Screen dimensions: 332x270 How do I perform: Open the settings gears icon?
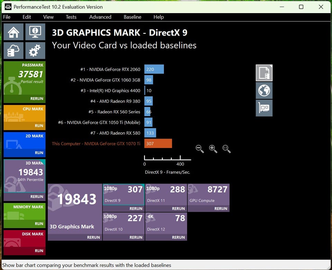click(x=35, y=50)
